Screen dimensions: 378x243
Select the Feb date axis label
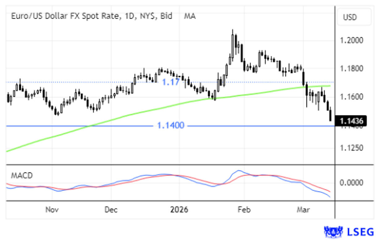[244, 210]
